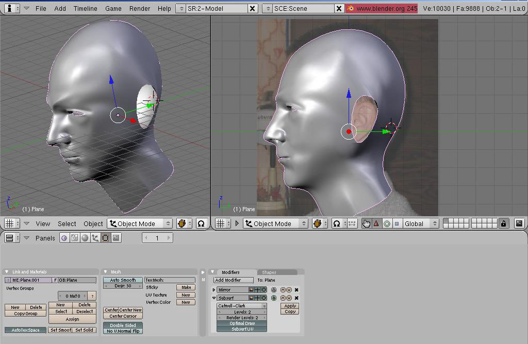
Task: Click the render preview icon in right viewport header
Action: point(519,223)
